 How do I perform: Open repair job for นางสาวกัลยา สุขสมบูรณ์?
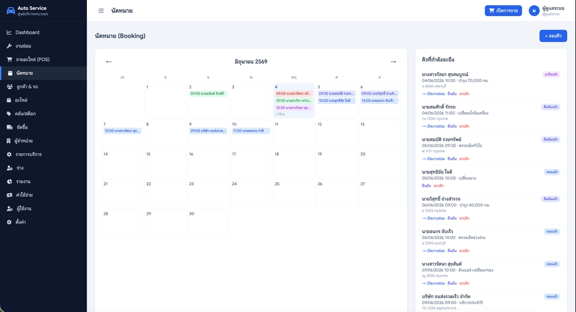point(433,94)
